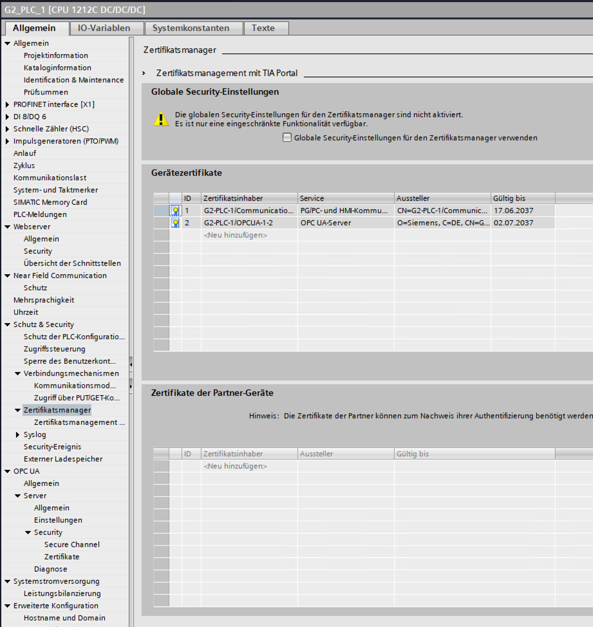The width and height of the screenshot is (593, 627).
Task: Collapse the Webserver tree node
Action: (7, 227)
